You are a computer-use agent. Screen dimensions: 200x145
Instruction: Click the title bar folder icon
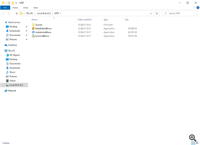[3, 3]
